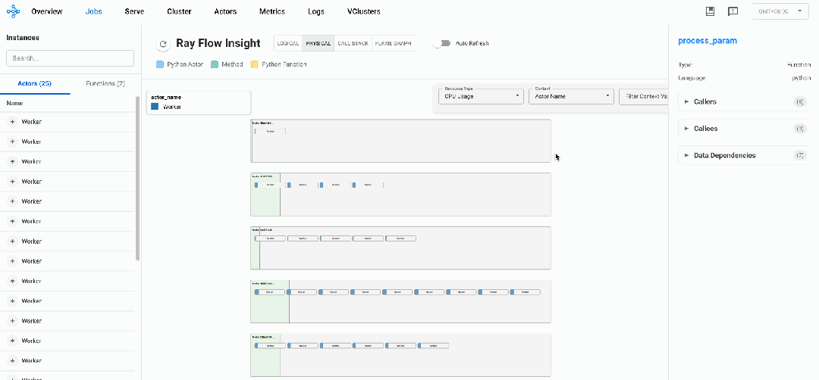Click the Ray logo icon
The image size is (819, 380).
click(13, 11)
